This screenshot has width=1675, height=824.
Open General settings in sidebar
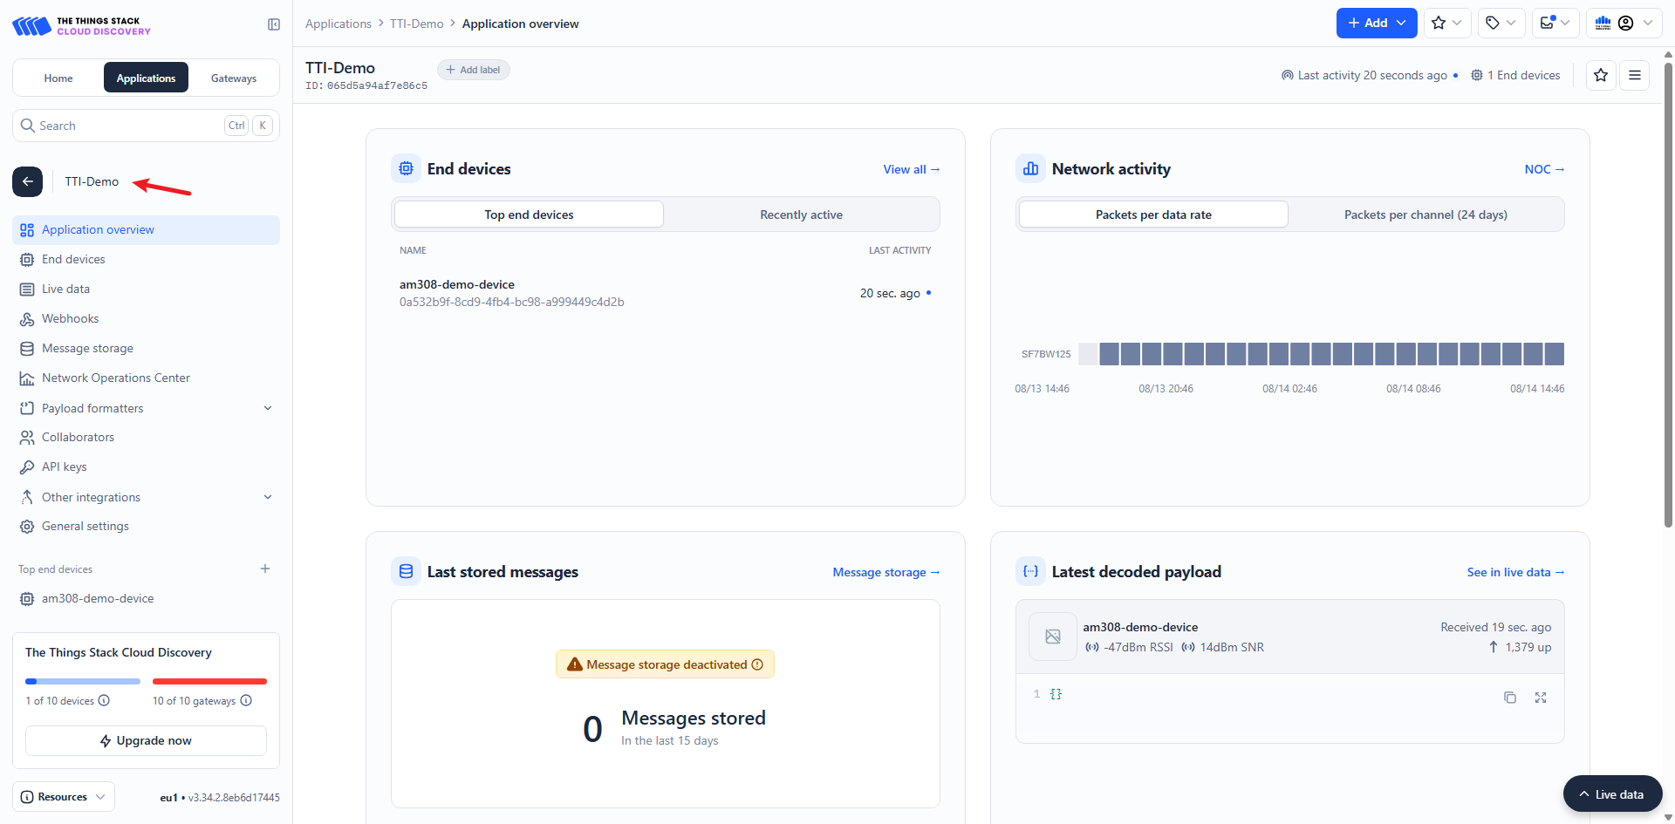(146, 527)
